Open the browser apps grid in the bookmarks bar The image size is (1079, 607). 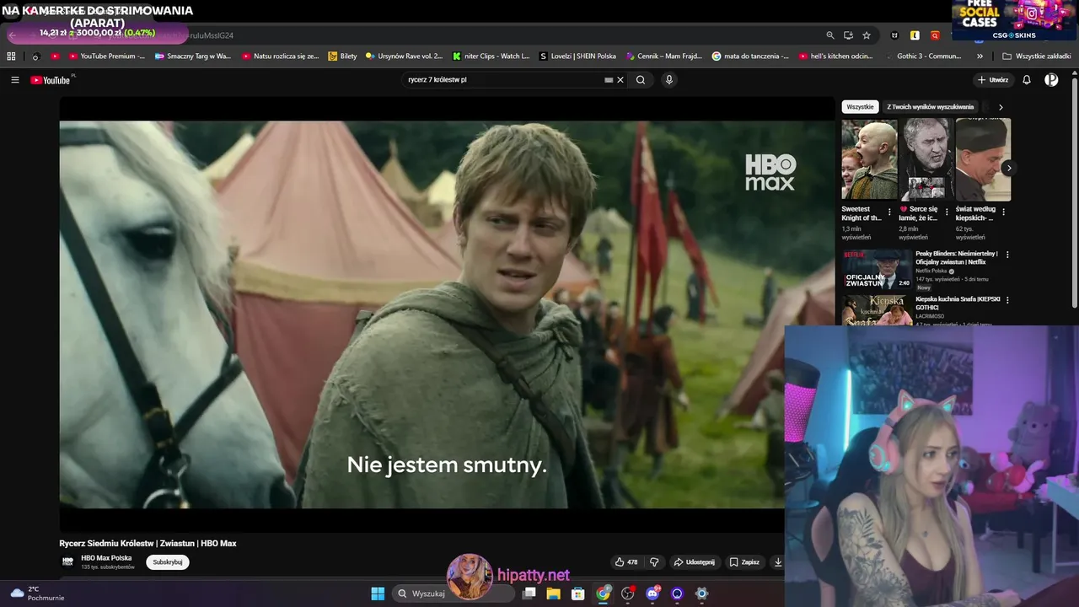(x=11, y=56)
